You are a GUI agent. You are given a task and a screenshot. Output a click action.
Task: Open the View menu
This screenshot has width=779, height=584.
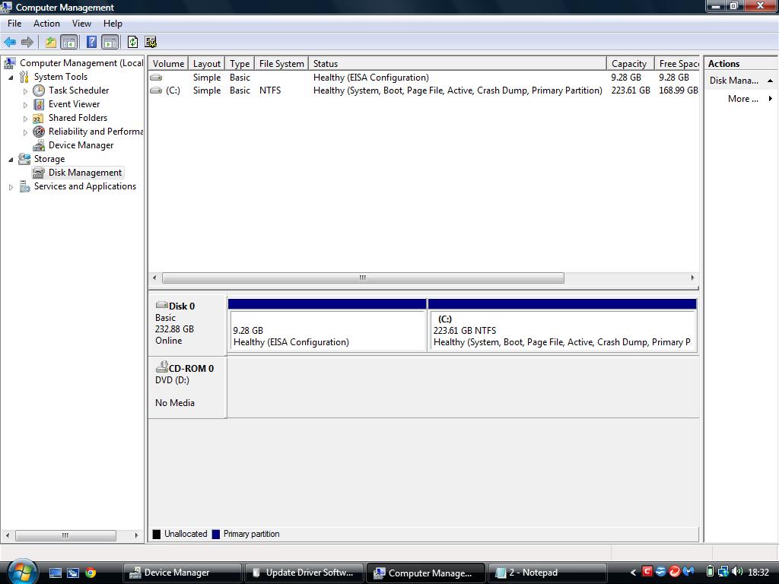pyautogui.click(x=81, y=24)
